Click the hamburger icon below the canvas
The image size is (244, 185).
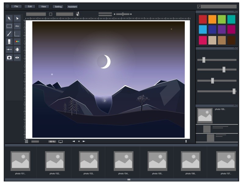(x=27, y=141)
